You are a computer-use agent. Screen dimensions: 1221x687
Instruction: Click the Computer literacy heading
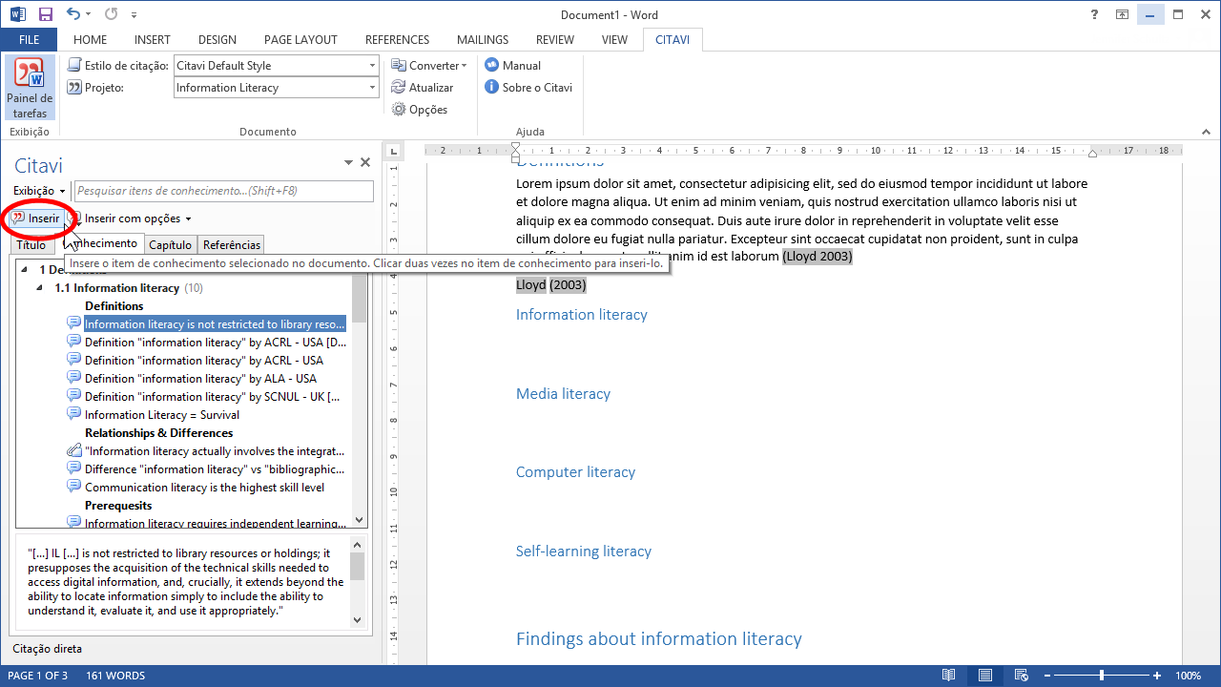(575, 471)
